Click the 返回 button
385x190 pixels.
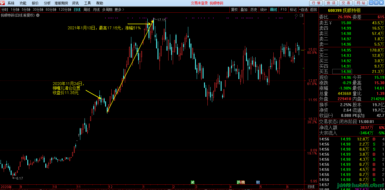(x=313, y=10)
